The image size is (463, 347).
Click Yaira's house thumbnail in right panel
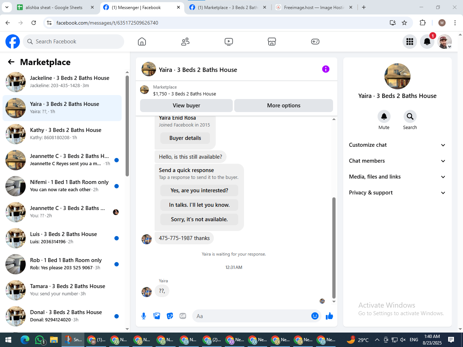[397, 76]
